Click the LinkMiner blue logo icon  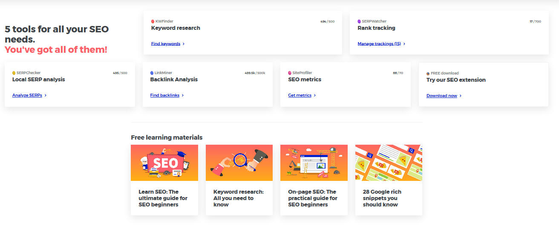pyautogui.click(x=152, y=73)
